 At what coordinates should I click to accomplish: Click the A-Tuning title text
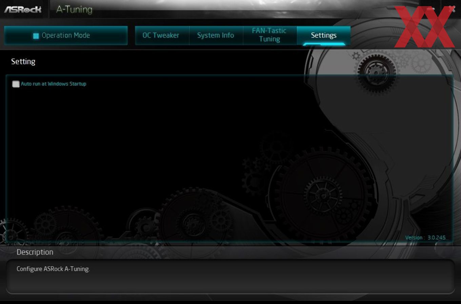(x=74, y=9)
